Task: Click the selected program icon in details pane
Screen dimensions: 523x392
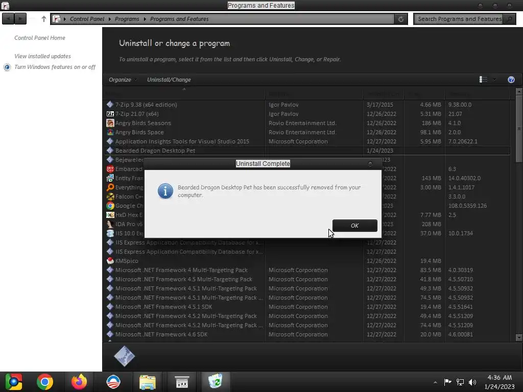Action: point(125,356)
